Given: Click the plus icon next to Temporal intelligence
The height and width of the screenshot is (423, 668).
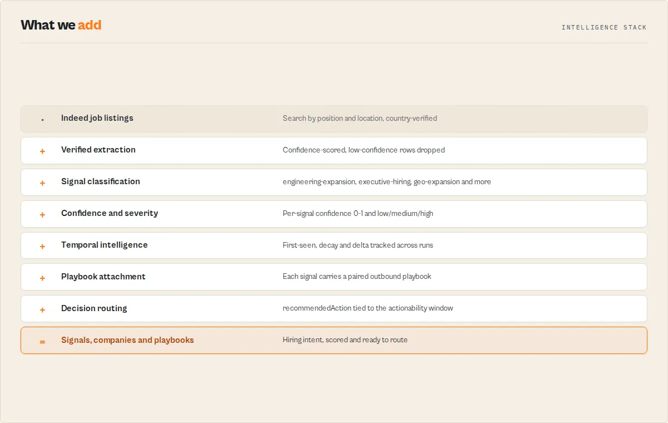Looking at the screenshot, I should tap(42, 246).
